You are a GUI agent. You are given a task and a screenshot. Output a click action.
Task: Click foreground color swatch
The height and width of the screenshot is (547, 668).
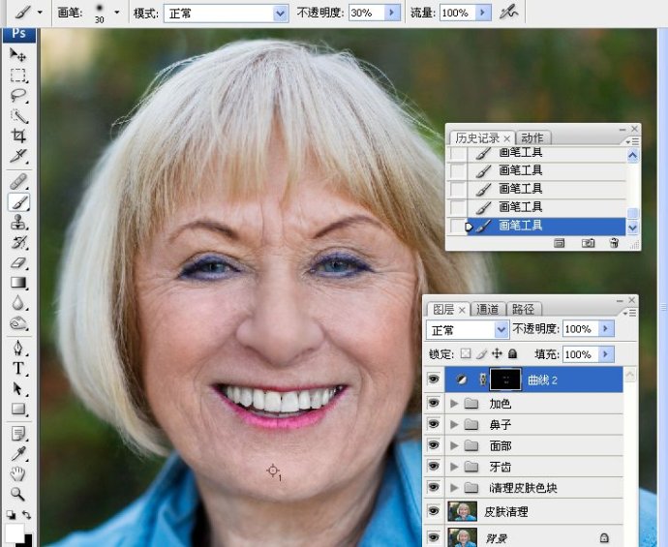click(15, 532)
